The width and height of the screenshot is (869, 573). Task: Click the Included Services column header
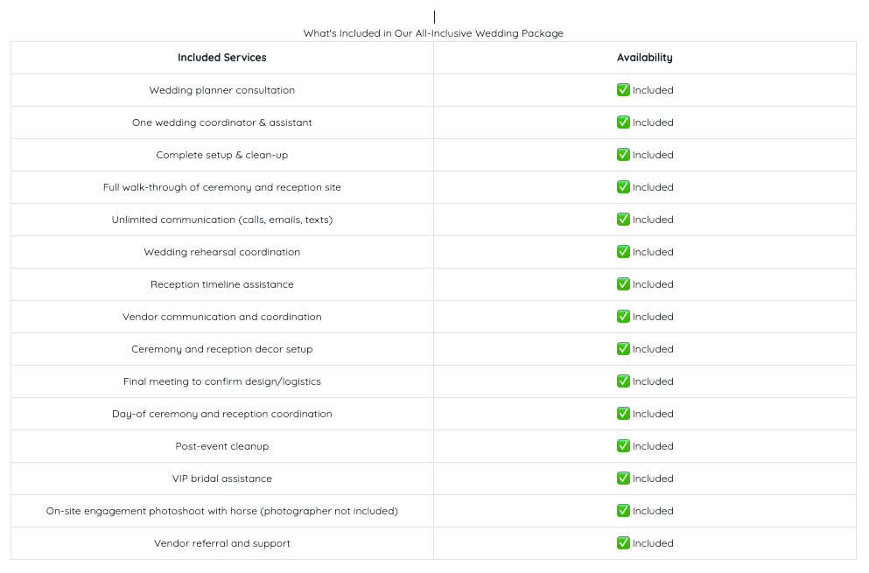click(x=221, y=58)
